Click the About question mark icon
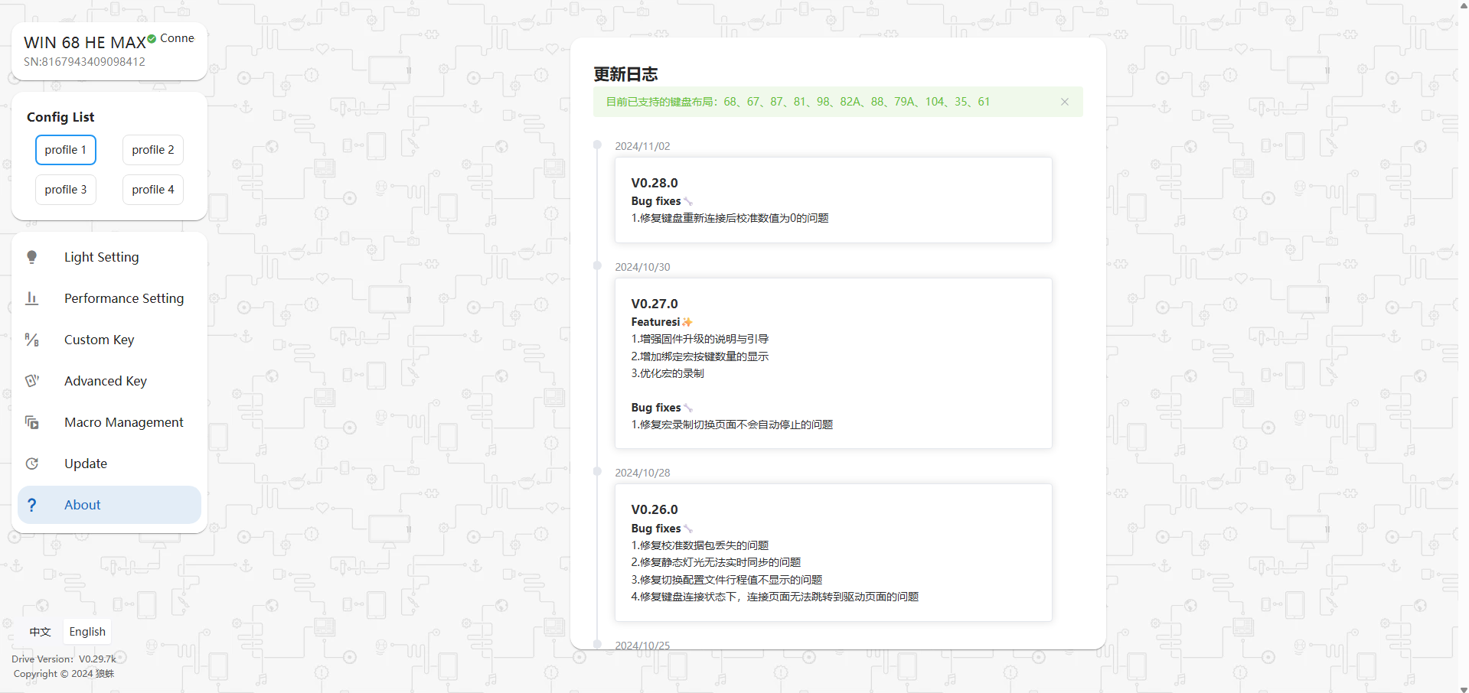The width and height of the screenshot is (1469, 693). (32, 505)
